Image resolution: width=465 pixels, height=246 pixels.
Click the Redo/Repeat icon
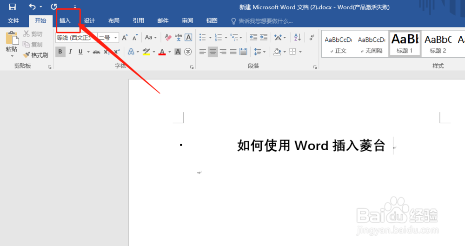[53, 7]
